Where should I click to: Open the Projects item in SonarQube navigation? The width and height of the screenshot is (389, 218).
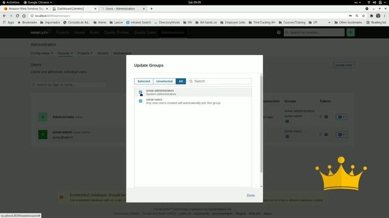(x=63, y=32)
